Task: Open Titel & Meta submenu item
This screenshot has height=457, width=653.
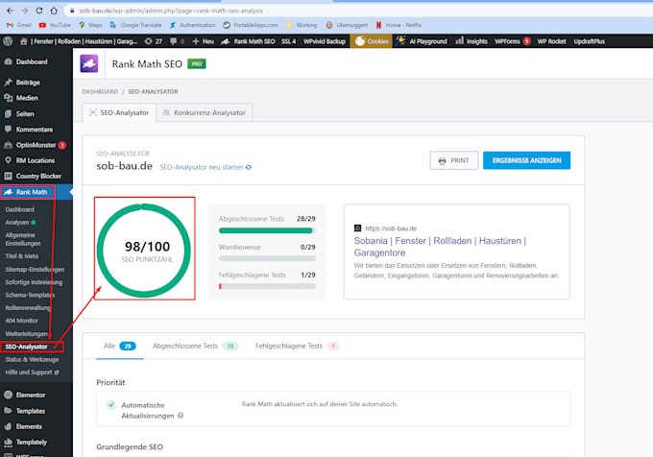Action: (x=22, y=256)
